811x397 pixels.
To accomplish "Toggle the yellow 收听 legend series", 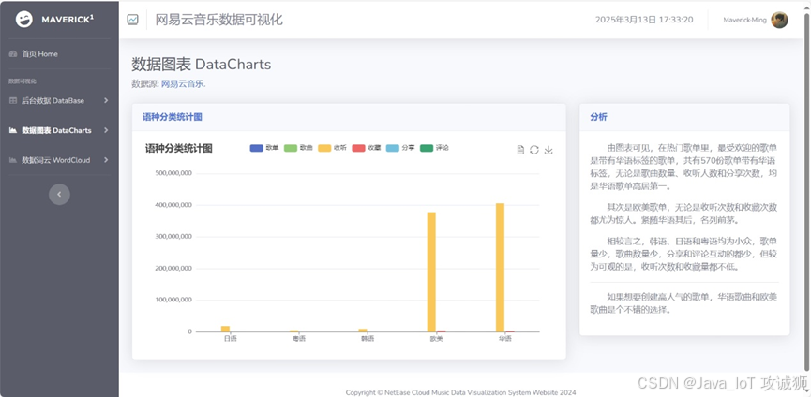I will (x=332, y=148).
